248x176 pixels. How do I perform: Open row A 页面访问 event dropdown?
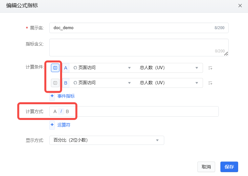(102, 68)
